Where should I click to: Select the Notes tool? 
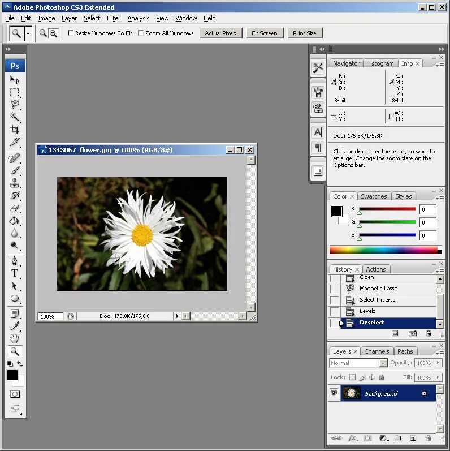14,313
